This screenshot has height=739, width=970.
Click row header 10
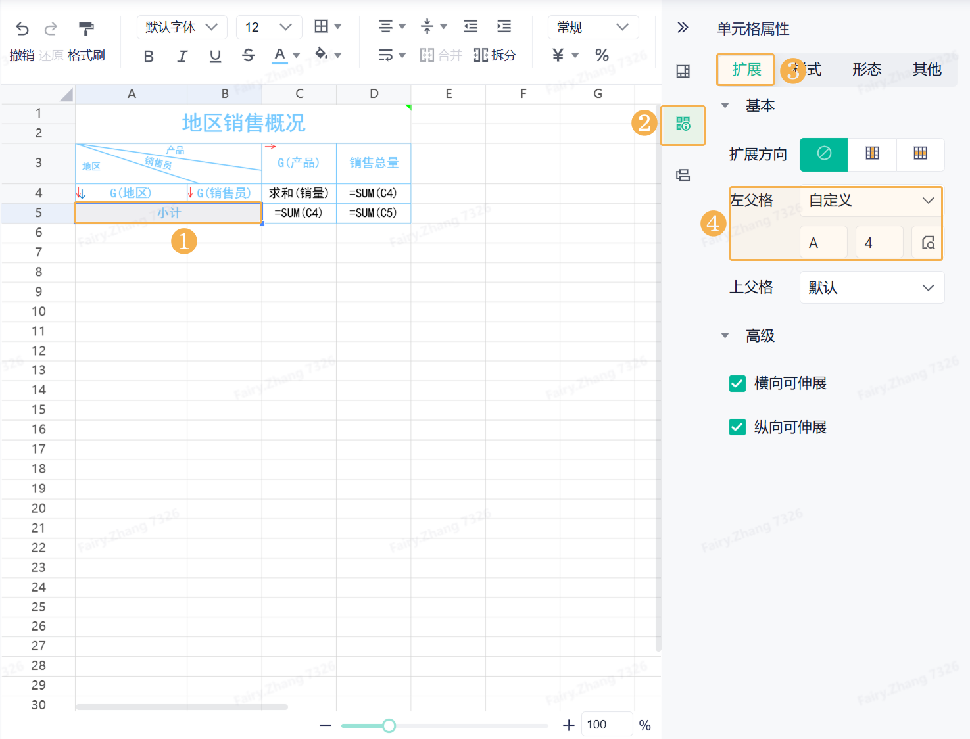click(x=38, y=312)
